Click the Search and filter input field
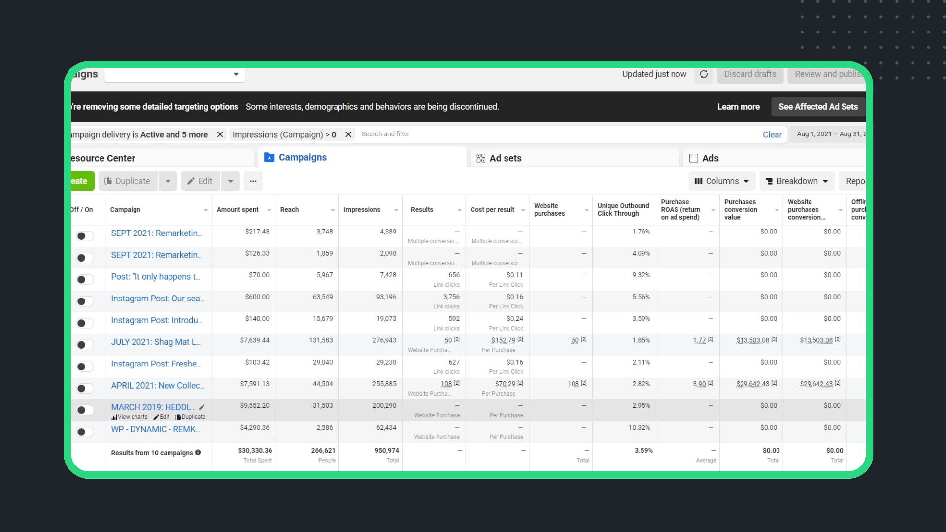 [x=542, y=134]
